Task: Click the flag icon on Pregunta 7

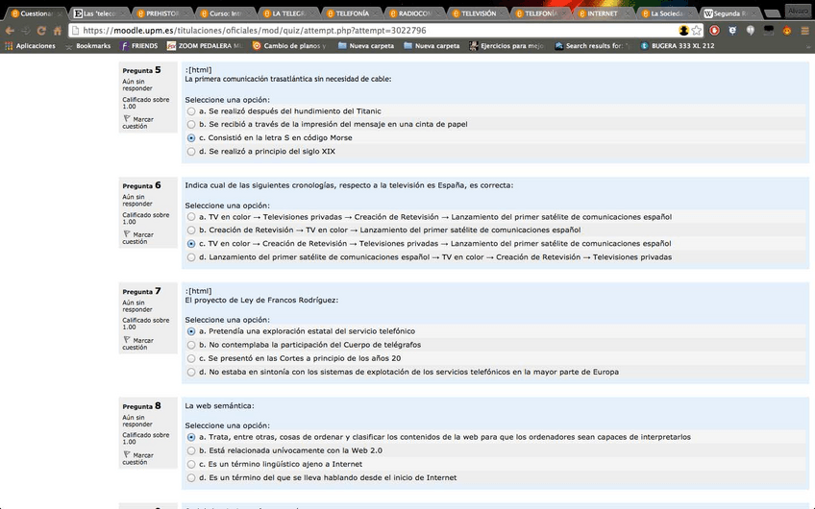Action: 126,339
